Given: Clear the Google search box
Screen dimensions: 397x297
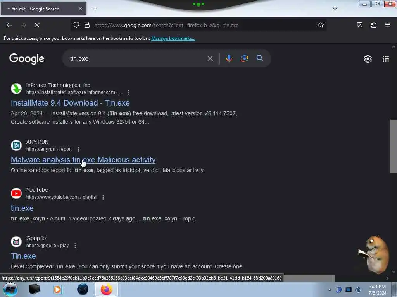Looking at the screenshot, I should click(210, 59).
